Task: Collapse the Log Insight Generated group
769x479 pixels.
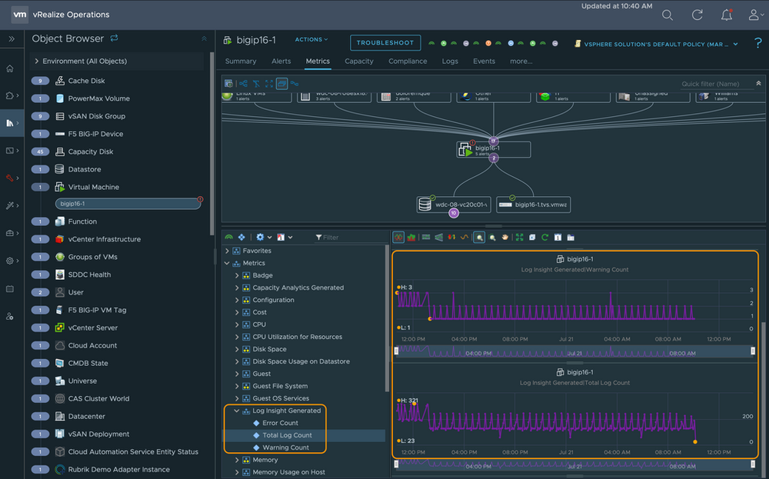Action: click(x=238, y=410)
